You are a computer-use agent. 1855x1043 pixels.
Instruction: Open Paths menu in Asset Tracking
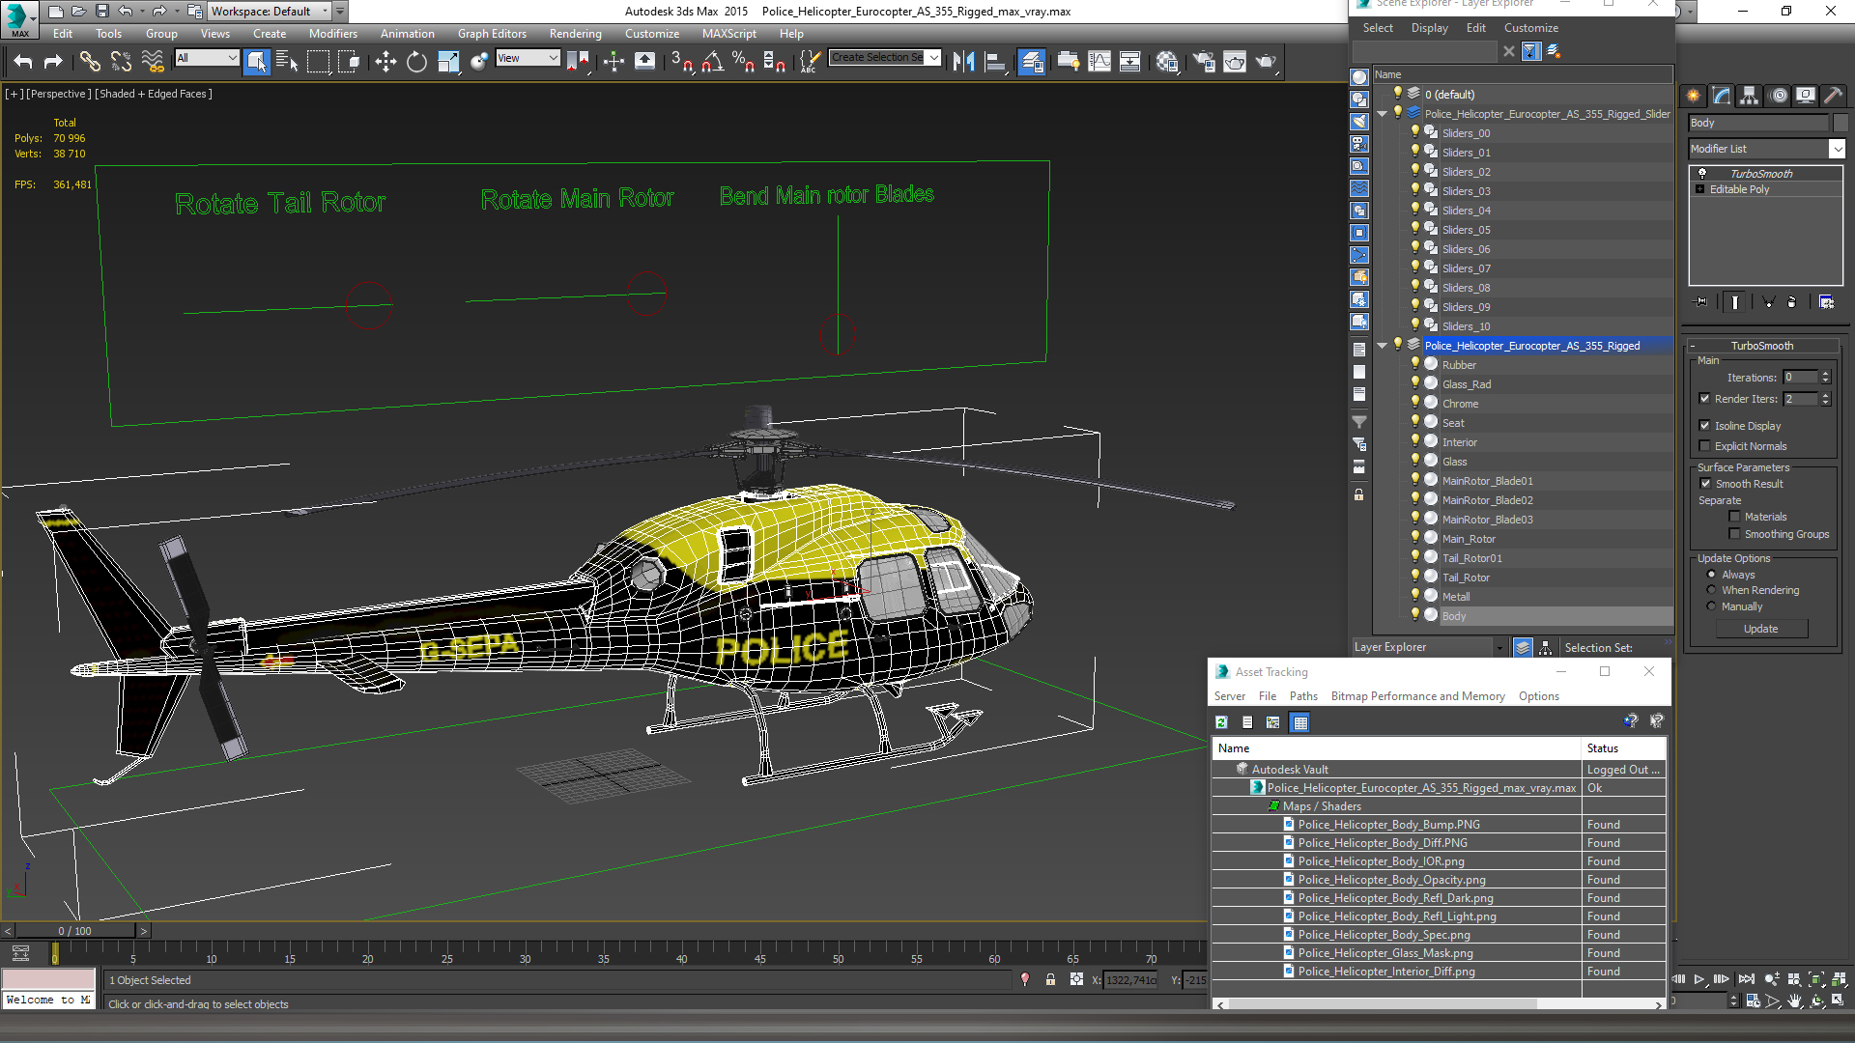pos(1303,696)
